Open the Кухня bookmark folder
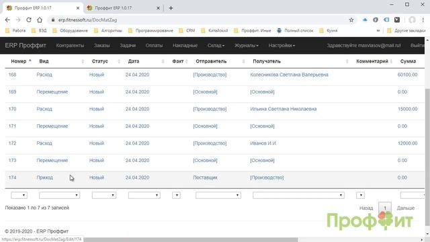Viewport: 430px width, 242px height. point(329,31)
